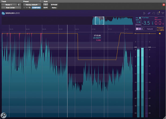This screenshot has height=119, width=166.
Task: Click the Pre Gain 12.1dB value
Action: [138, 22]
